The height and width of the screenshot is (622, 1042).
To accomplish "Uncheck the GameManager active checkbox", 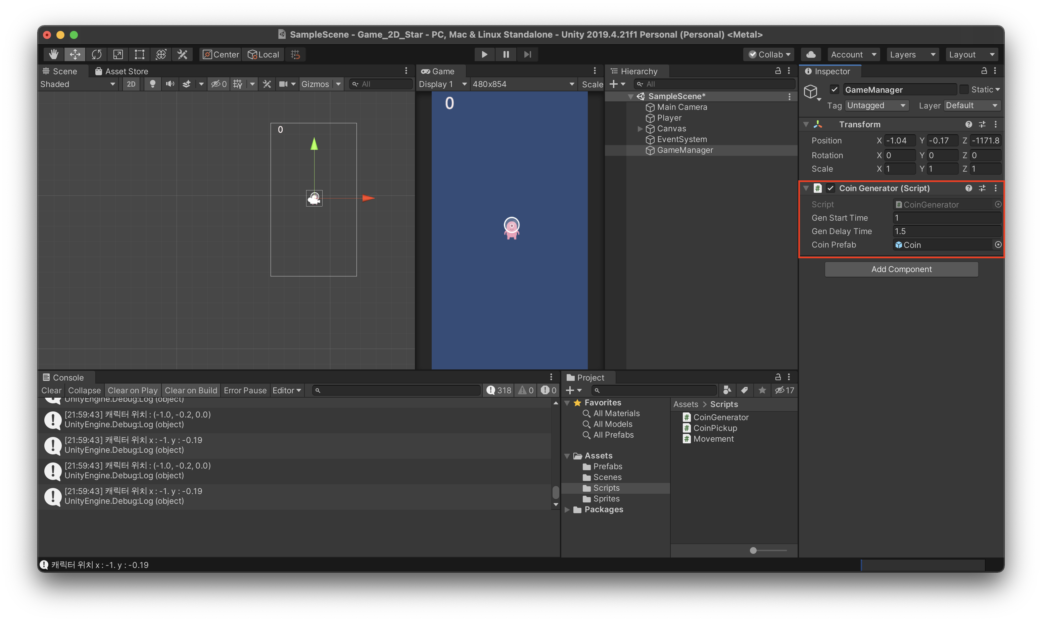I will coord(834,89).
